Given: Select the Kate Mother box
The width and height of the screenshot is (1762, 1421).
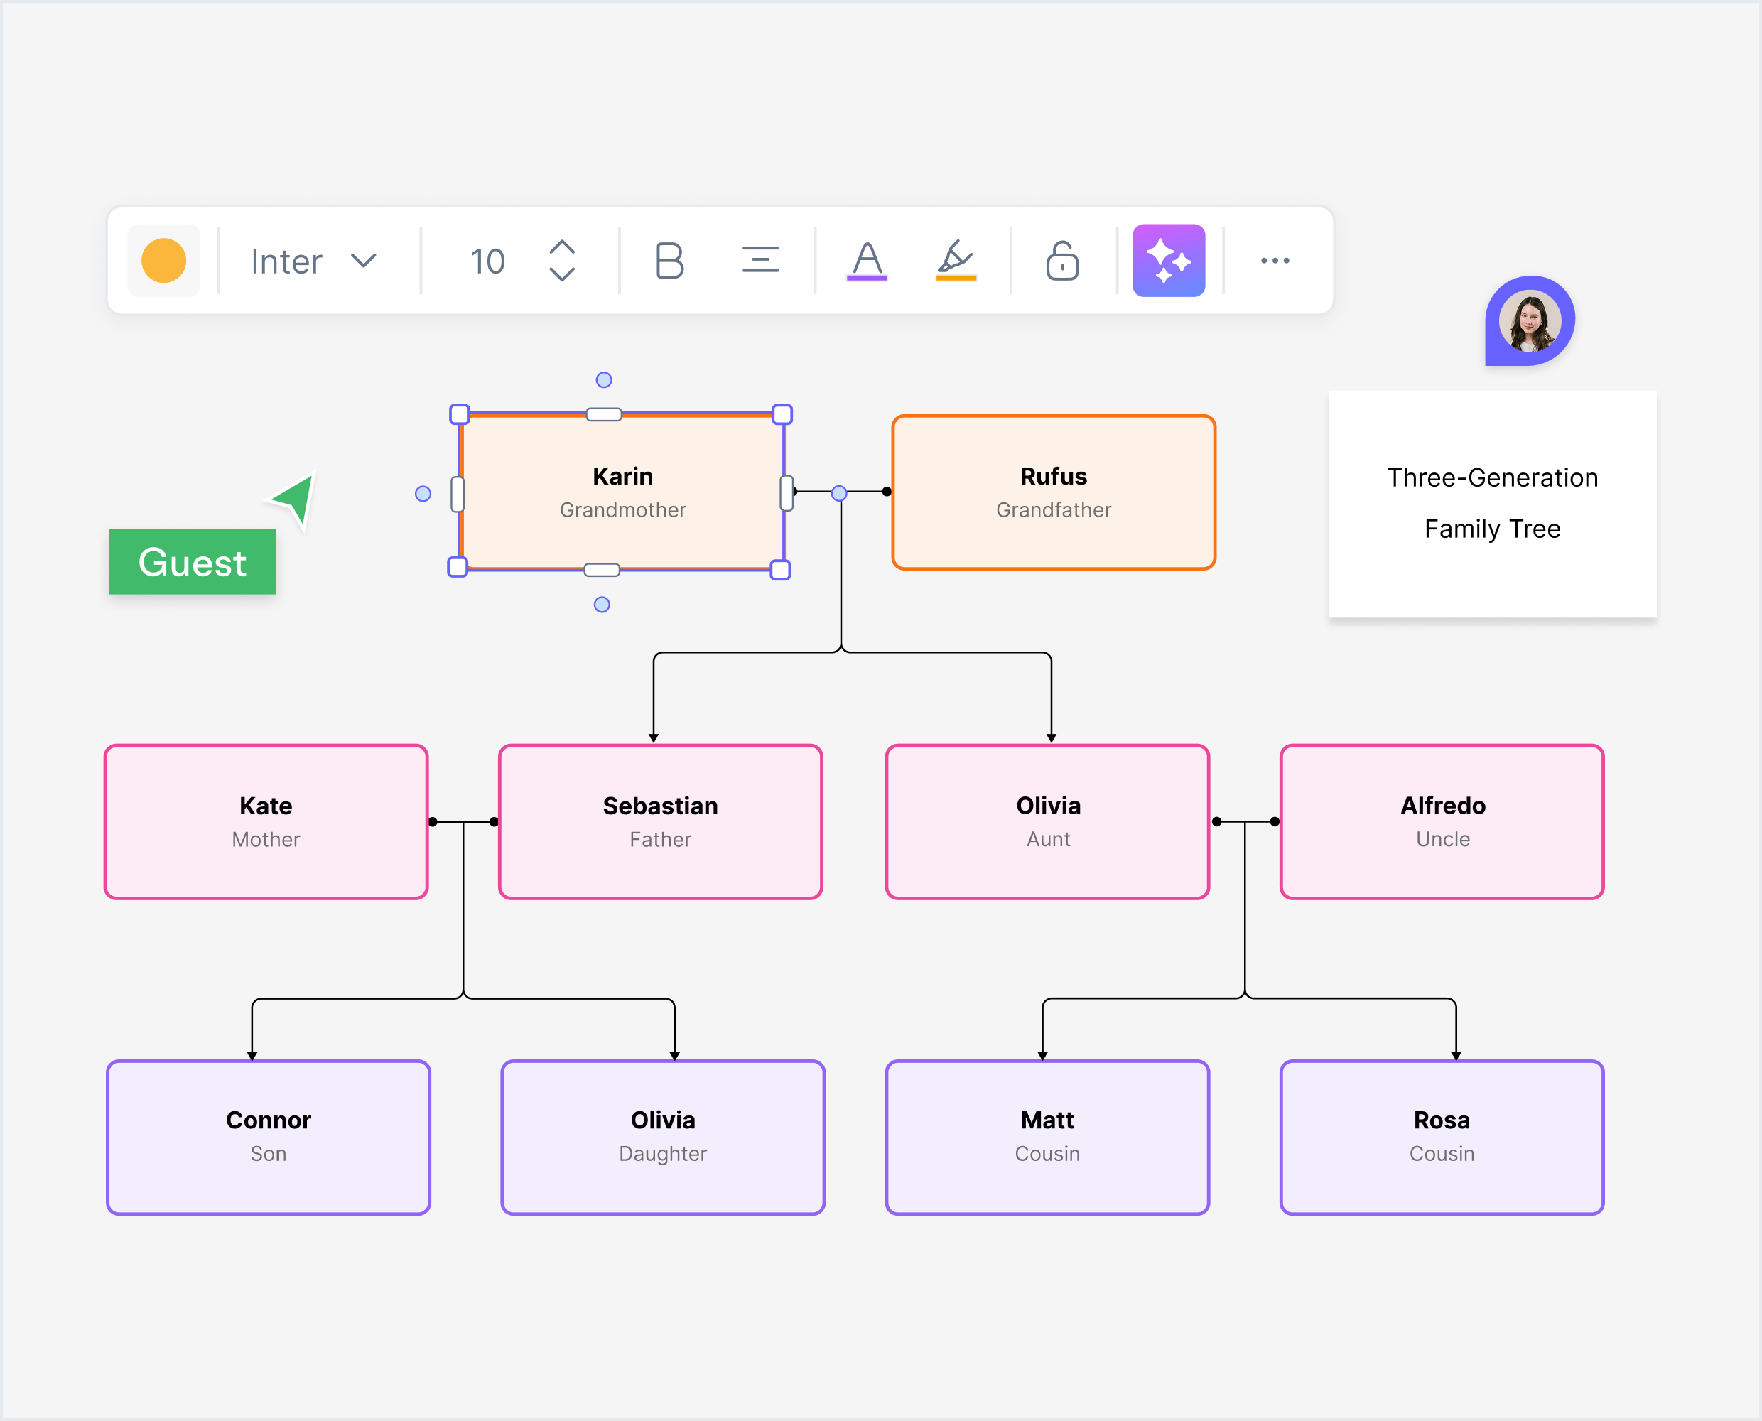Looking at the screenshot, I should 266,822.
